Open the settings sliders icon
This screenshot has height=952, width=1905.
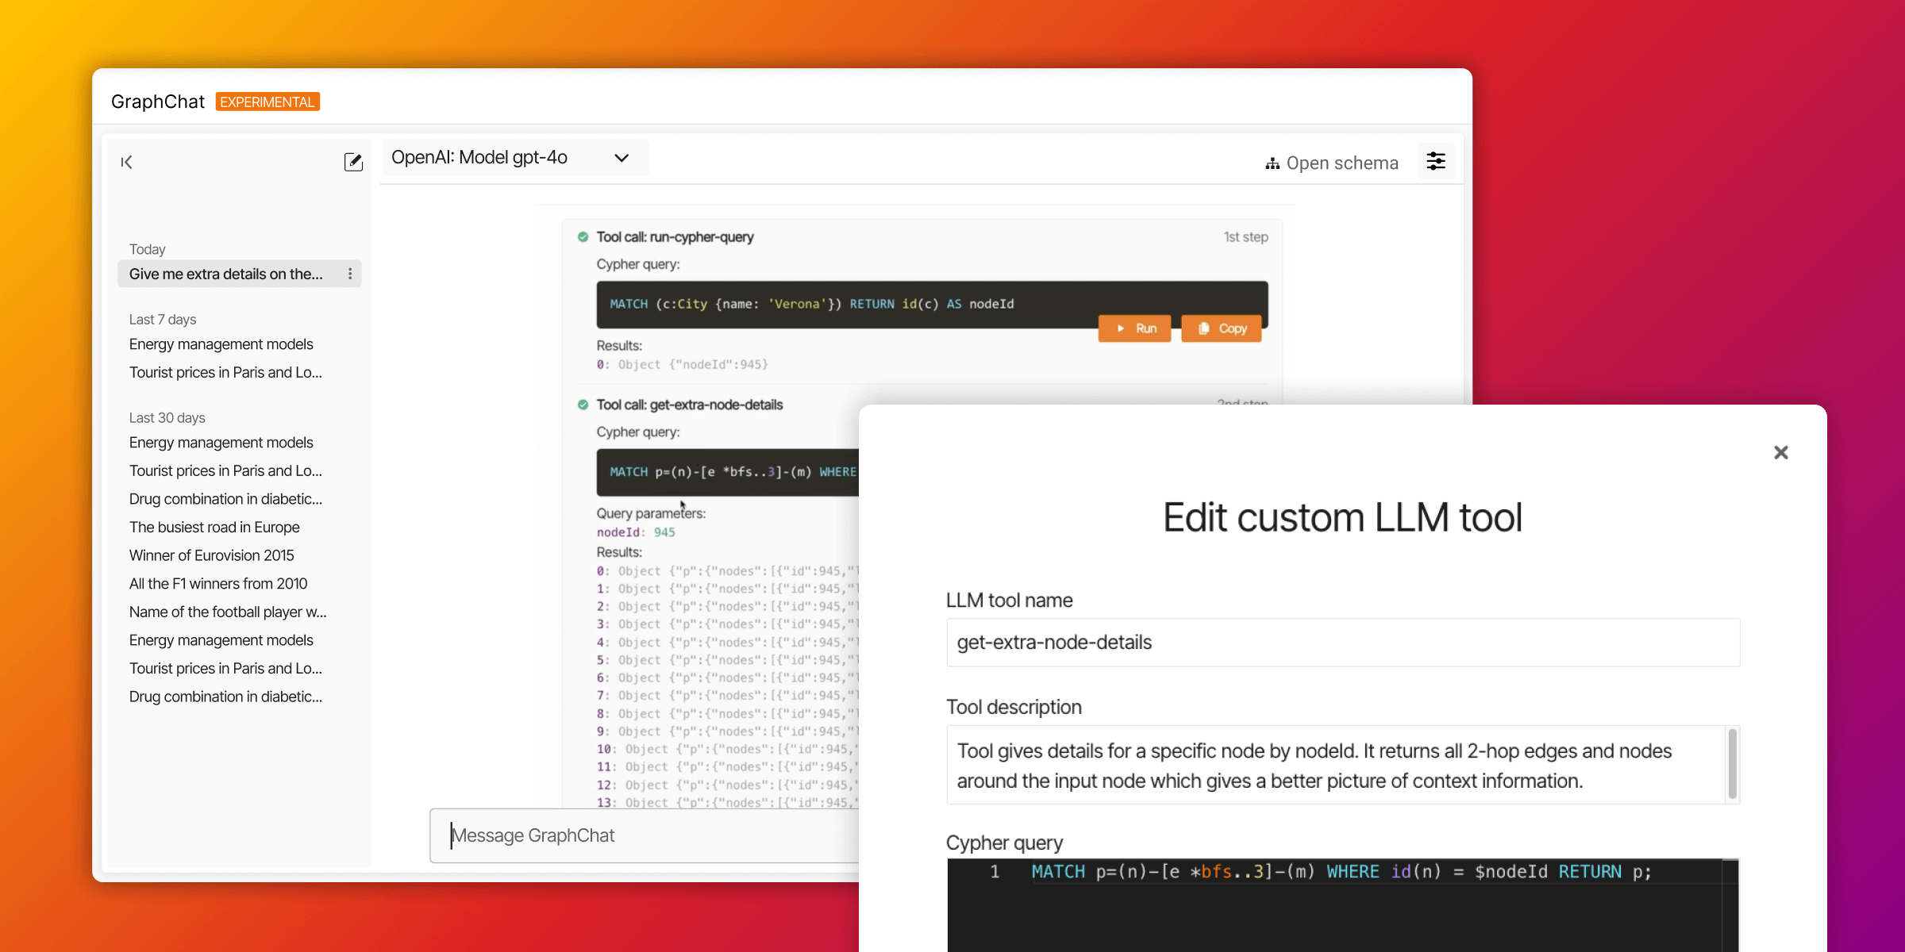click(x=1437, y=161)
